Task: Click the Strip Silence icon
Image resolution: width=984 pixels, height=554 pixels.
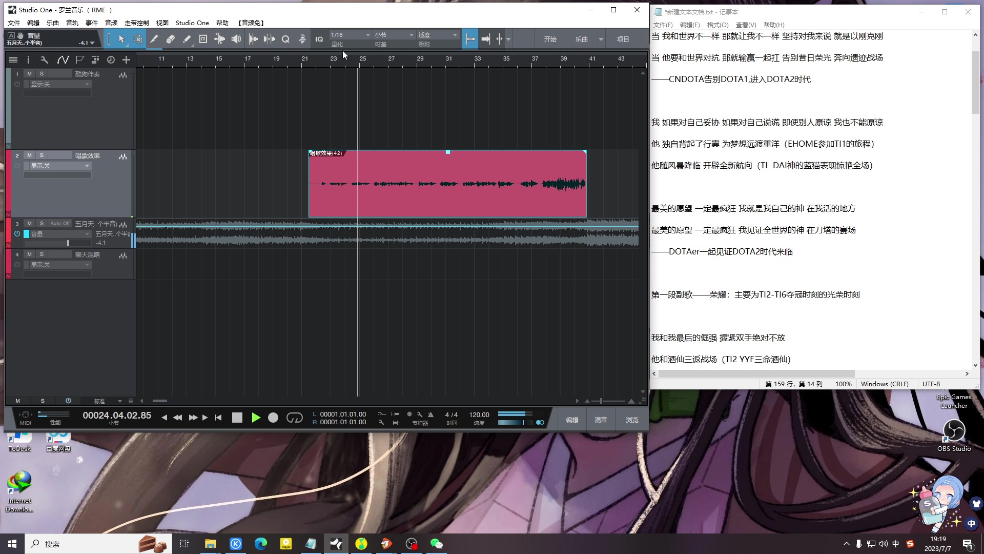Action: [x=269, y=39]
